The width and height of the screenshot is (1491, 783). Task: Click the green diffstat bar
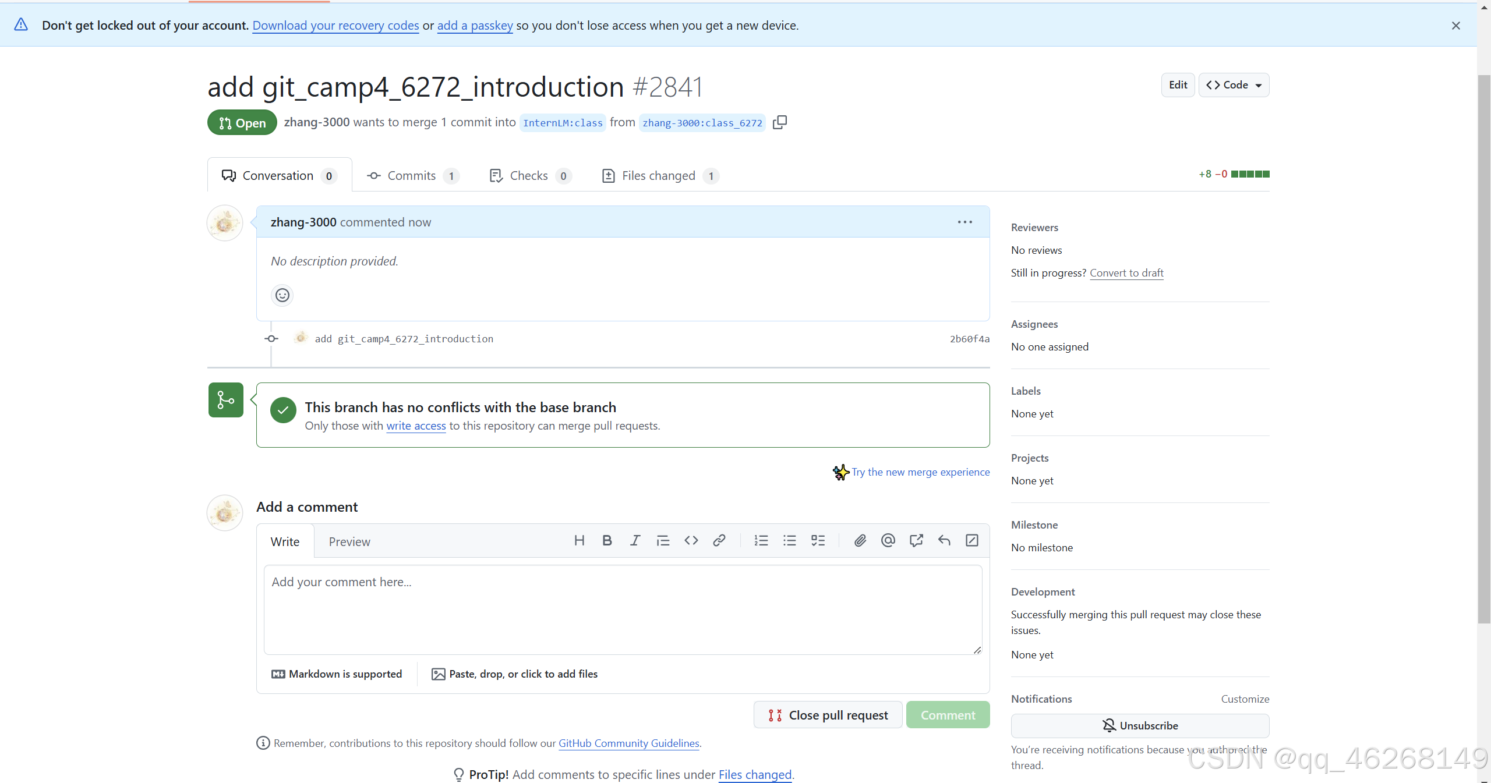1250,174
